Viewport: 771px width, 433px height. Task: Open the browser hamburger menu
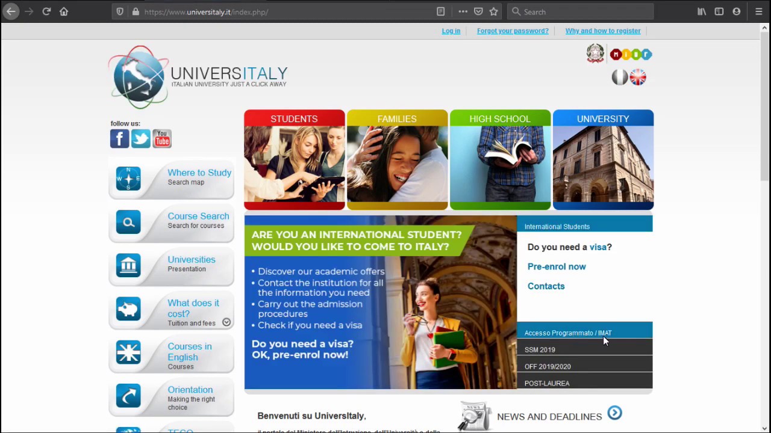click(759, 11)
